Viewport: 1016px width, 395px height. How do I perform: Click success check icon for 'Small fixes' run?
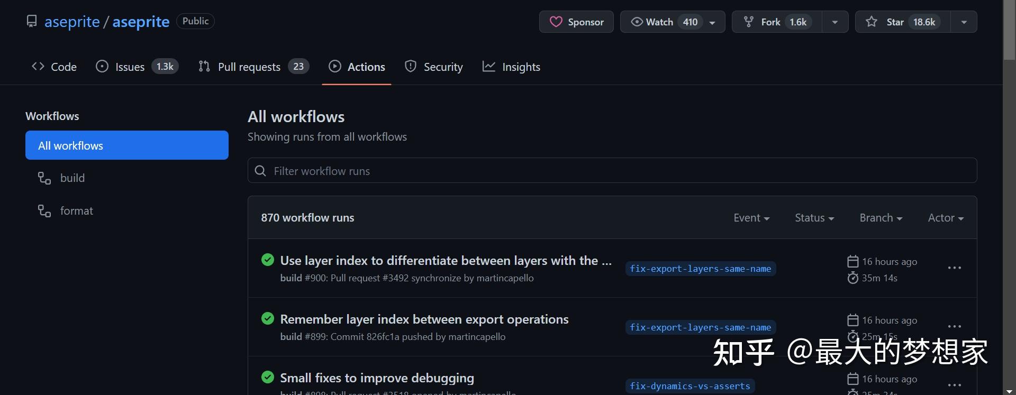(x=268, y=377)
